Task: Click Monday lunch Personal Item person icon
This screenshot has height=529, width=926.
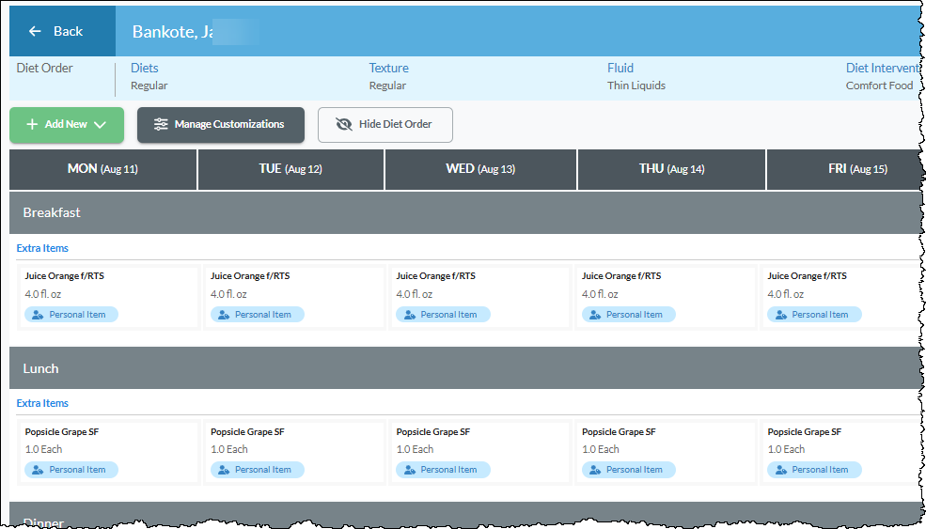Action: tap(38, 470)
